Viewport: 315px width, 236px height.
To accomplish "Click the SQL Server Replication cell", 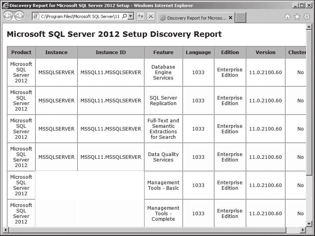I will click(163, 101).
